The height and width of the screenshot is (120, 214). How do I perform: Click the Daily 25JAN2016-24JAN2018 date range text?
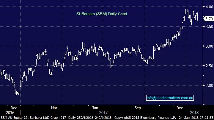tap(90, 118)
